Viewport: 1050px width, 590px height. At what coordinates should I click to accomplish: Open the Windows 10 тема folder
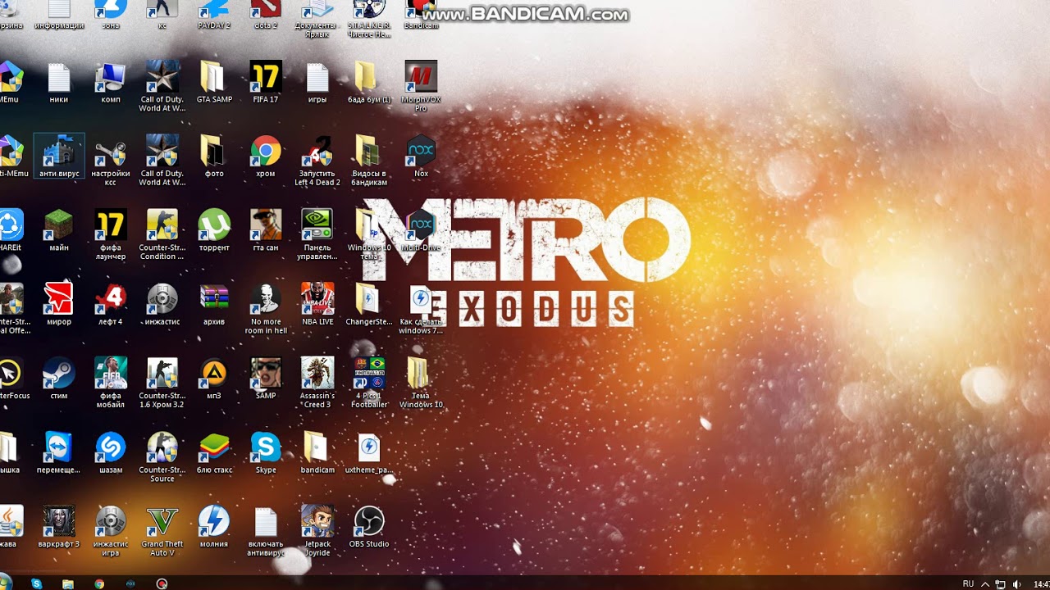coord(369,235)
